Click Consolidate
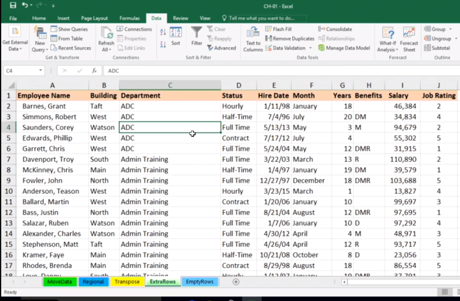This screenshot has height=301, width=460. coord(335,29)
